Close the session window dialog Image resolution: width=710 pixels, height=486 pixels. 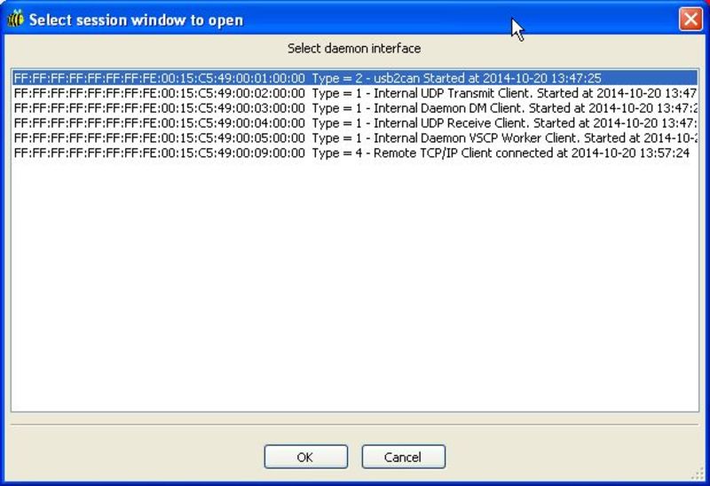click(690, 20)
